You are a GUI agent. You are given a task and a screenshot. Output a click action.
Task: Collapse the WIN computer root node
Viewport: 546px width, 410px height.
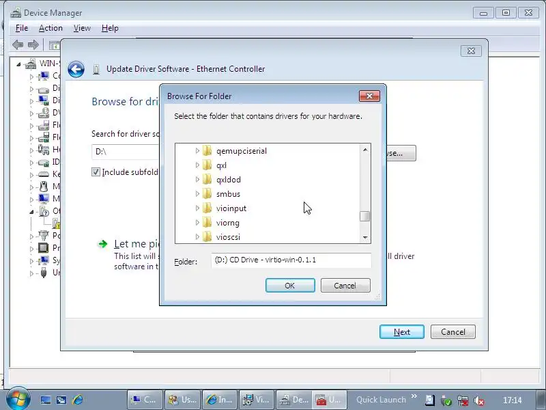point(18,64)
